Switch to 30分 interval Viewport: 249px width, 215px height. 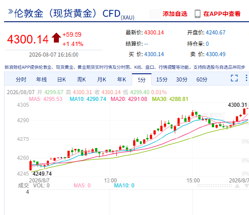[x=182, y=79]
